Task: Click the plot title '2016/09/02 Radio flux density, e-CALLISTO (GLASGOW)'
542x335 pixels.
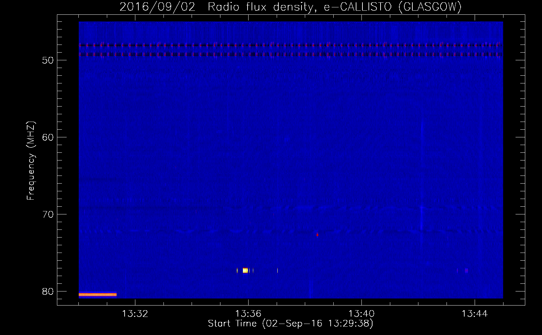Action: point(290,7)
